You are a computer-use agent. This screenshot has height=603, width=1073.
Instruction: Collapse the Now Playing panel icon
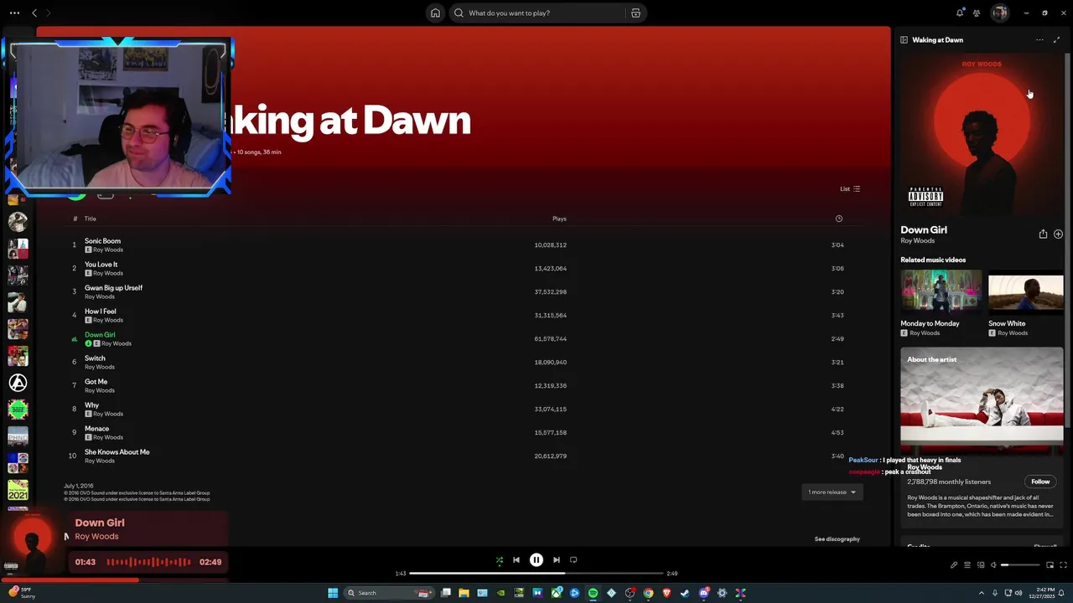click(904, 40)
